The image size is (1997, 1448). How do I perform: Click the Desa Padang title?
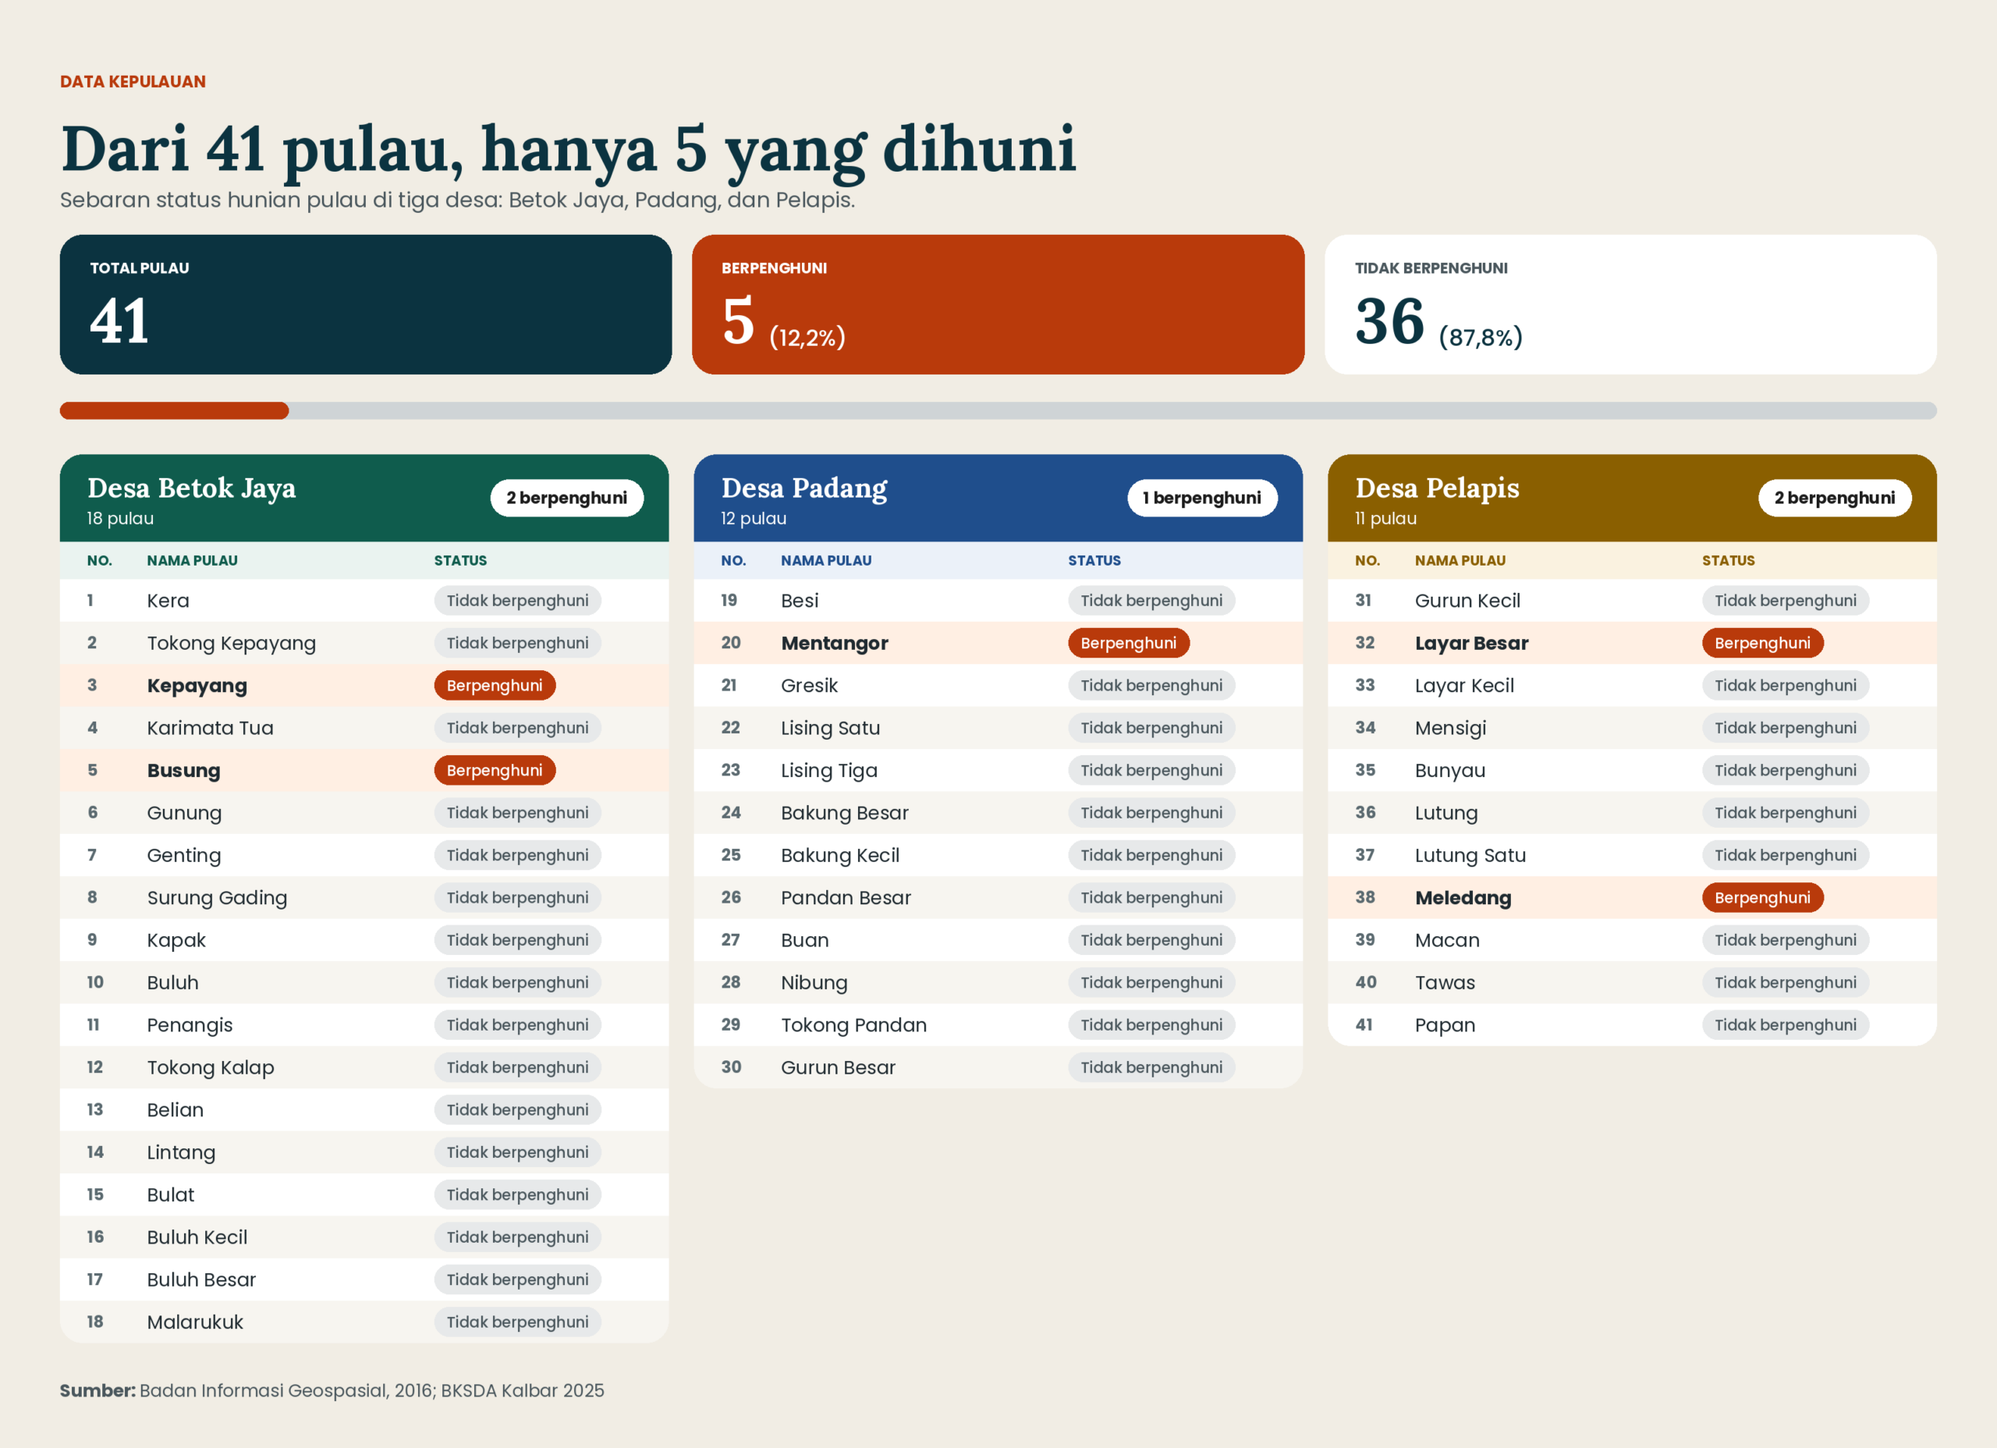(804, 488)
